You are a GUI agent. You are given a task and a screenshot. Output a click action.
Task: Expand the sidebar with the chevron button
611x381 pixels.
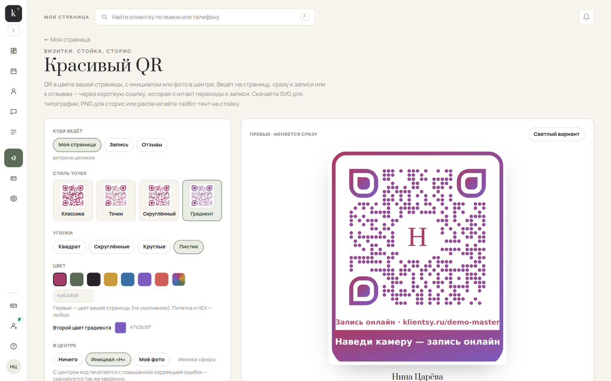[x=14, y=30]
